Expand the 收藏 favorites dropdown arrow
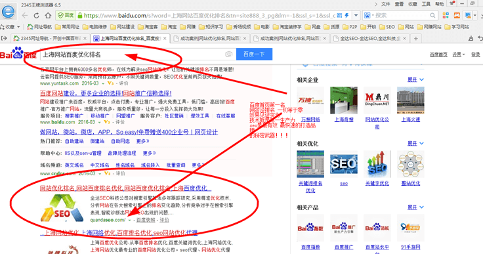This screenshot has height=254, width=483. (x=18, y=27)
